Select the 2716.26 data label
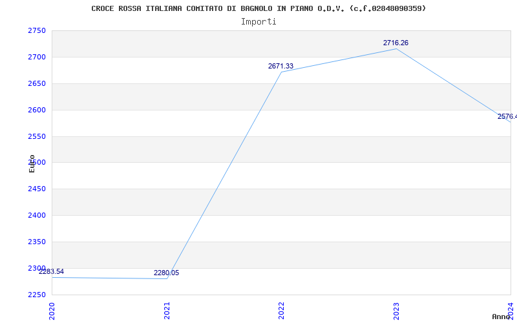Screen dimensions: 517x323 (396, 43)
